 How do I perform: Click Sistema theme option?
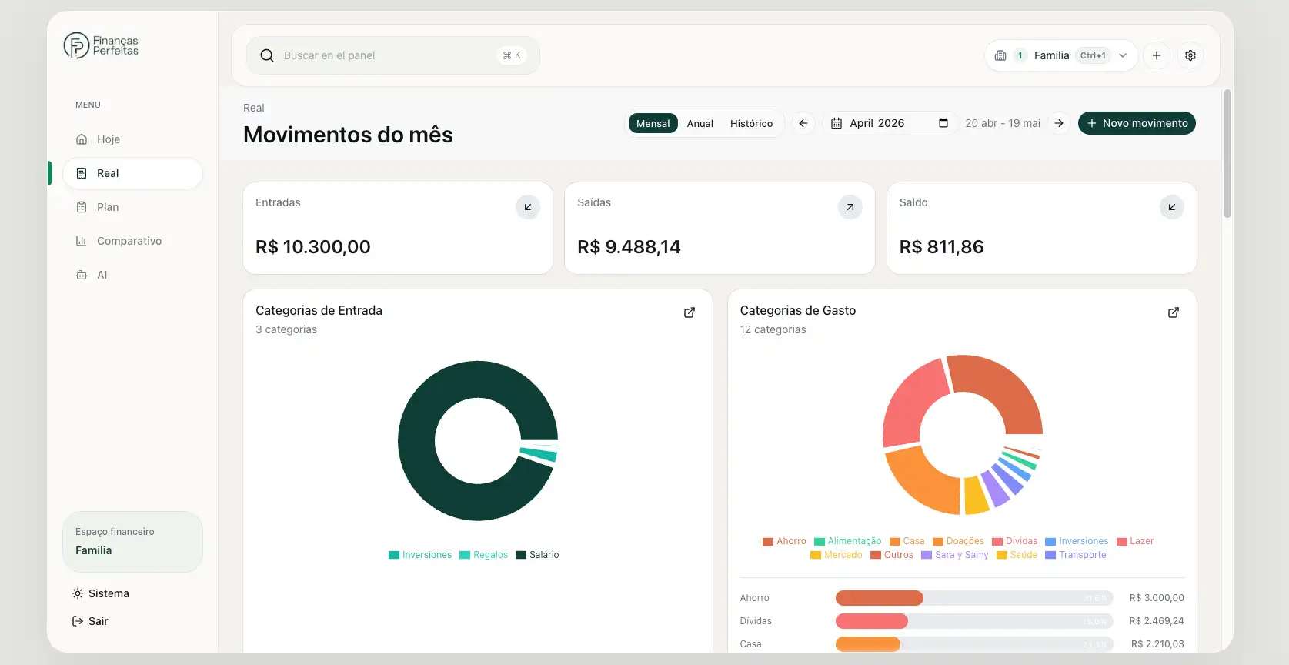[100, 593]
